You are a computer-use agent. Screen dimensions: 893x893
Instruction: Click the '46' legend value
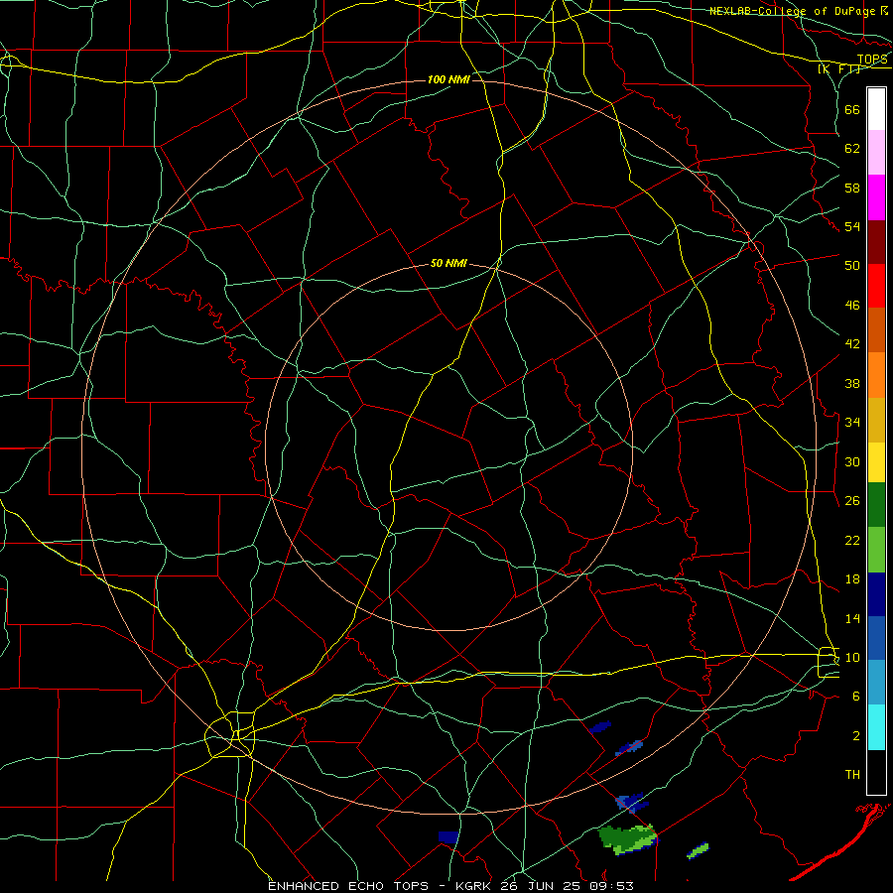[x=852, y=306]
